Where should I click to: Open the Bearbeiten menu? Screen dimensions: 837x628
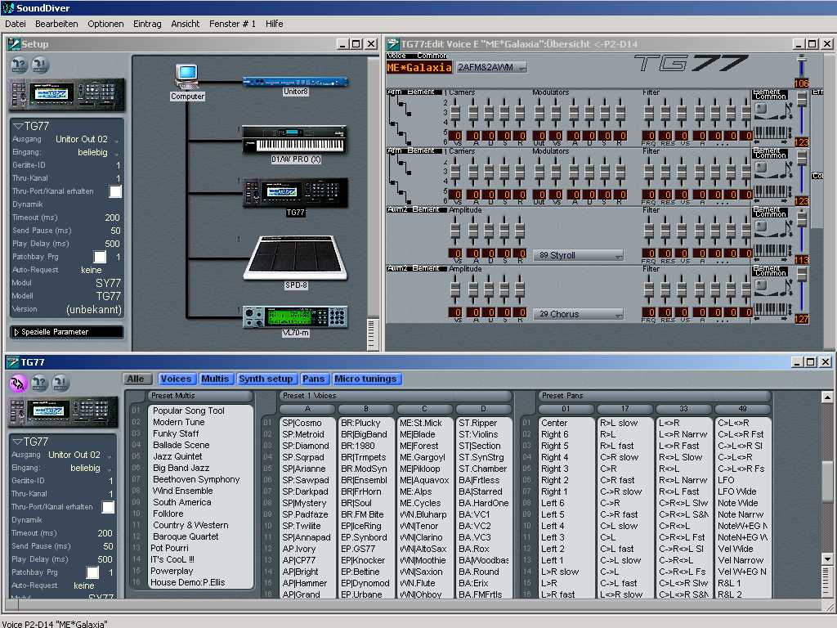click(x=56, y=24)
